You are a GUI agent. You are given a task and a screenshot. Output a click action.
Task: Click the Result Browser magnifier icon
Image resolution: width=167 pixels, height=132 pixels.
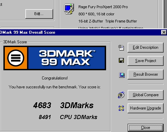122,75
